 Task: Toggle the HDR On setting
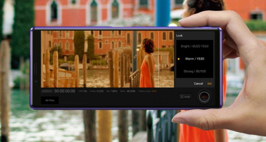point(83,91)
